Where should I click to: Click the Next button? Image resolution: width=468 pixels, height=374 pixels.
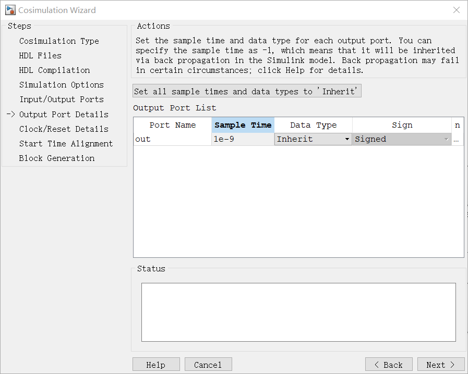(x=441, y=365)
